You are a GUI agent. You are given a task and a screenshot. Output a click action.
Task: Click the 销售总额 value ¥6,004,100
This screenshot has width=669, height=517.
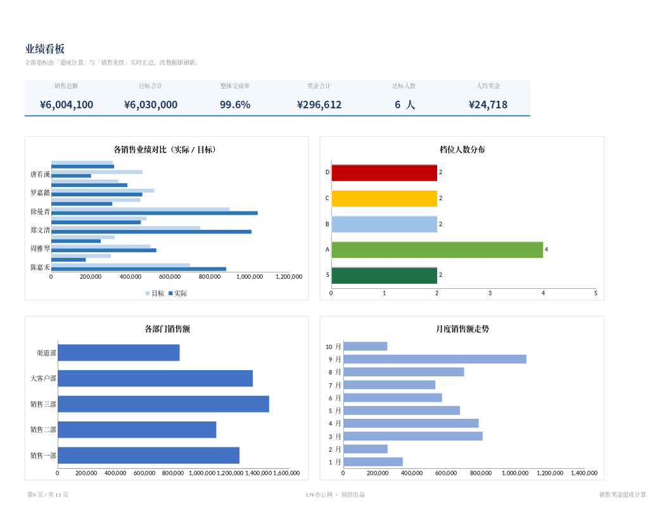(x=67, y=105)
